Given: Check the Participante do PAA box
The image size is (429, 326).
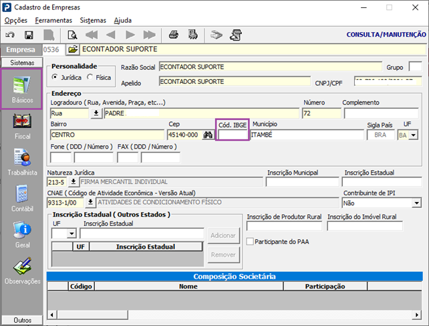Looking at the screenshot, I should pos(251,241).
